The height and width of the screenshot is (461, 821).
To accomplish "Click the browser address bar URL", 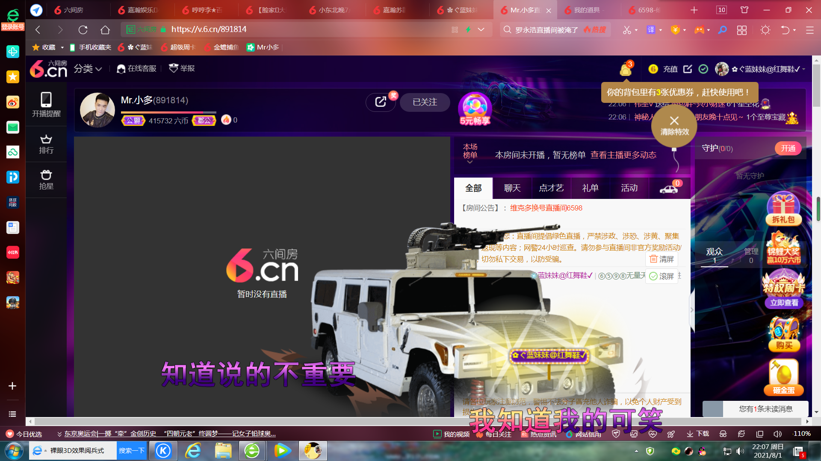I will (209, 29).
